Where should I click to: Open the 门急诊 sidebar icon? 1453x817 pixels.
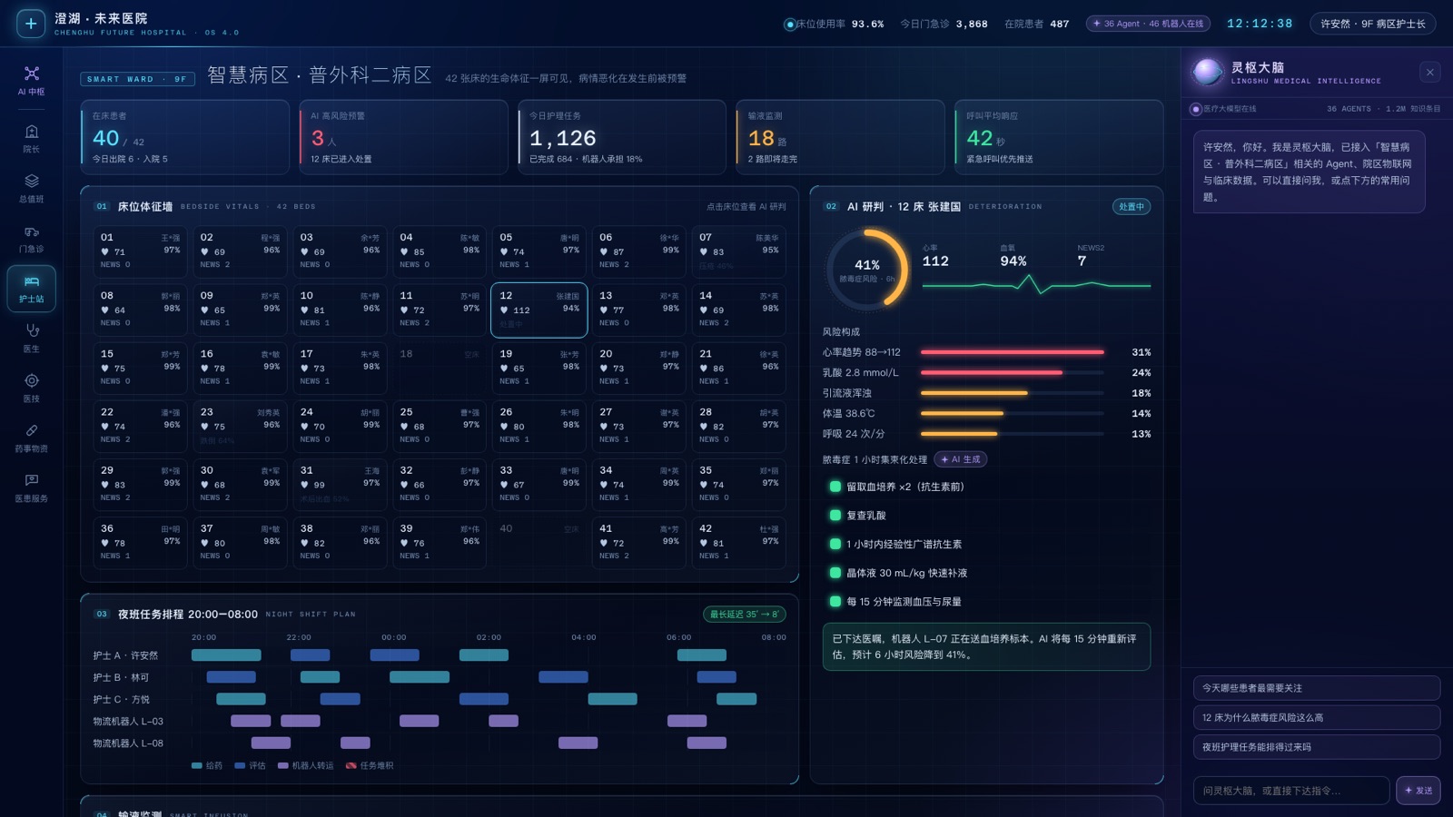click(31, 239)
